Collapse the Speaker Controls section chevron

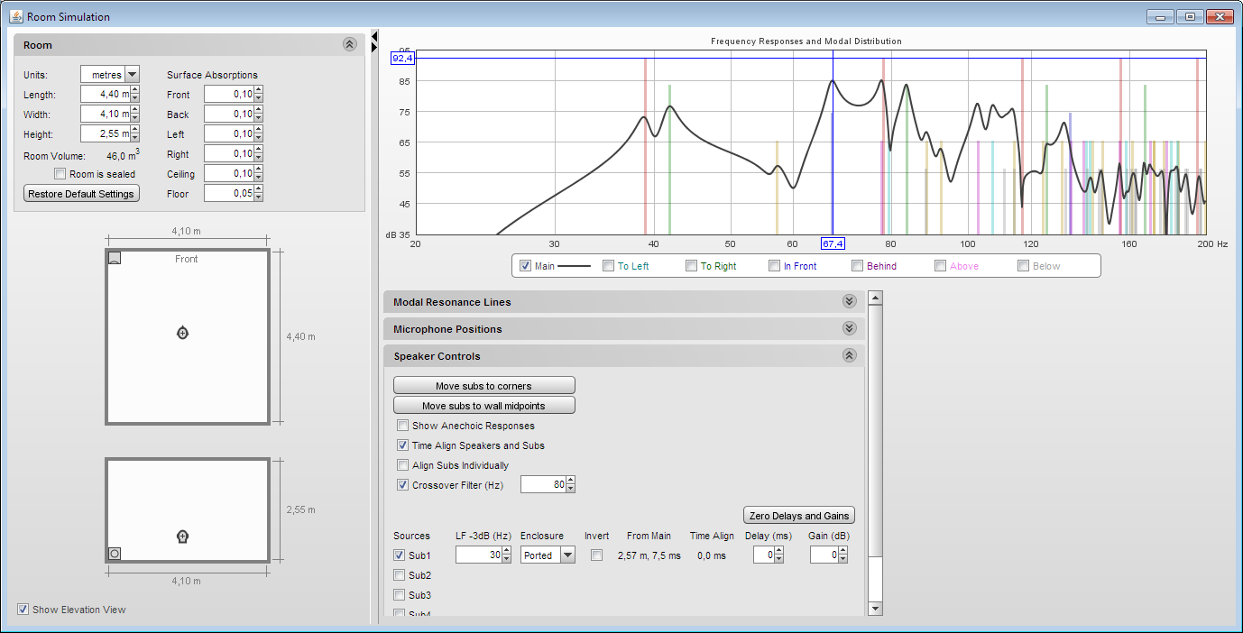[x=849, y=356]
